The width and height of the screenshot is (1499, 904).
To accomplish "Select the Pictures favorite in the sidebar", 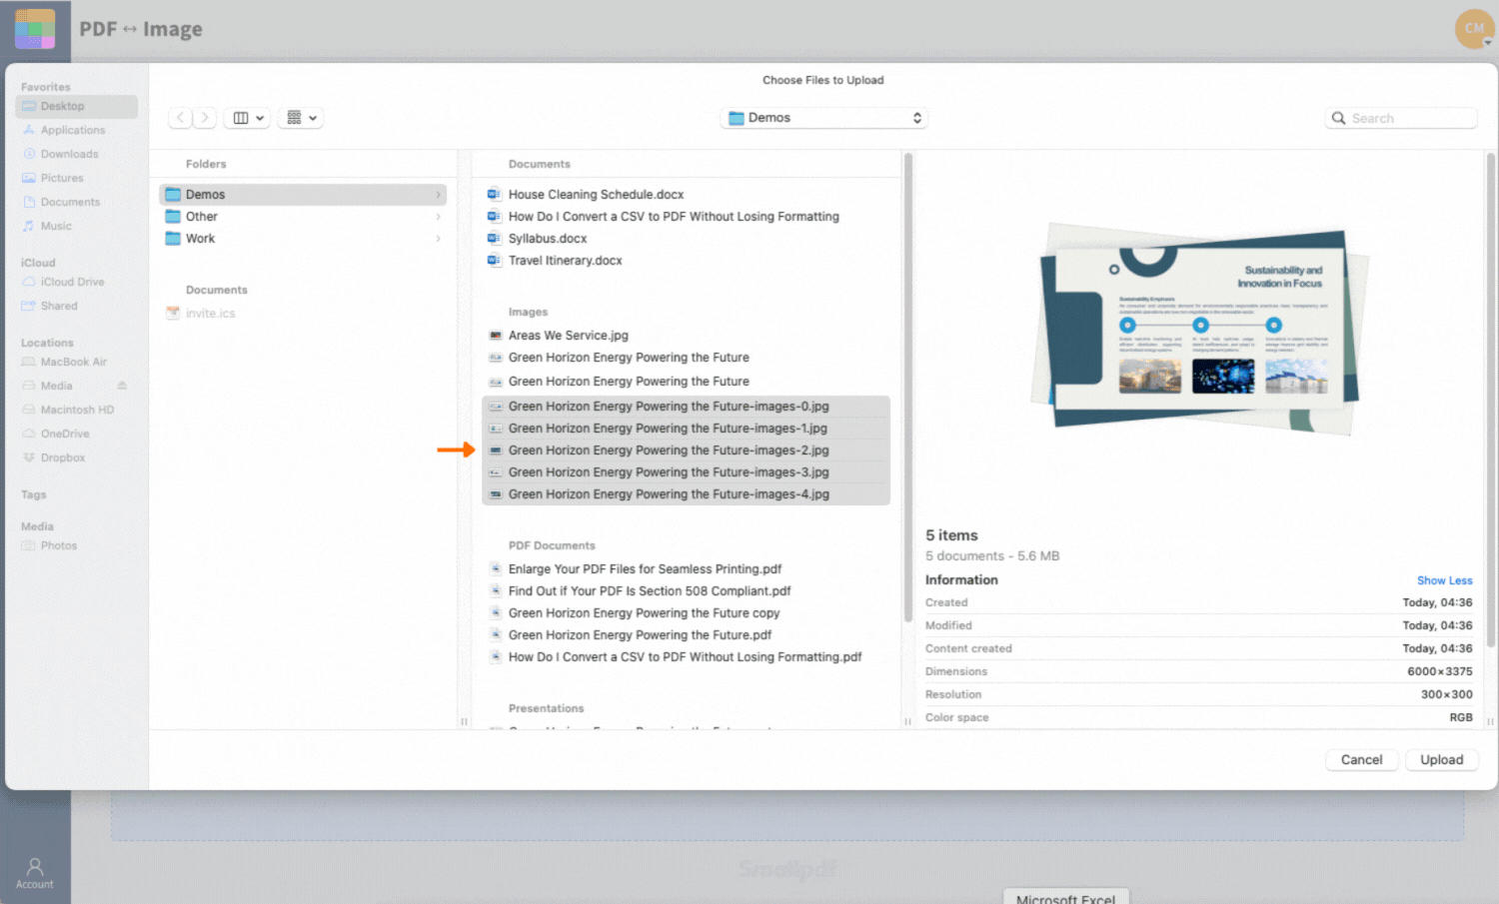I will (61, 178).
